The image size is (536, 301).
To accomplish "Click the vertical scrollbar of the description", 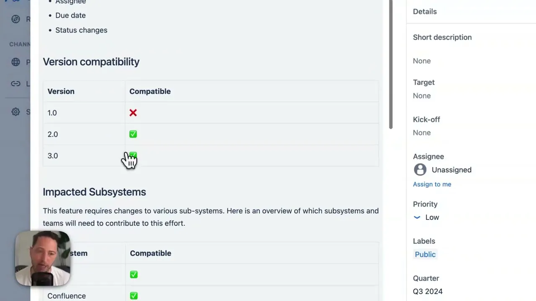I will tap(391, 64).
